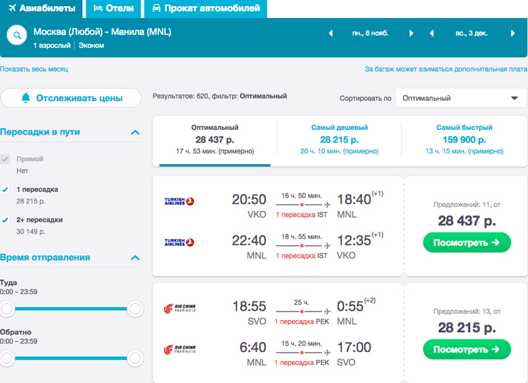Go to next return date arrow

pos(513,33)
